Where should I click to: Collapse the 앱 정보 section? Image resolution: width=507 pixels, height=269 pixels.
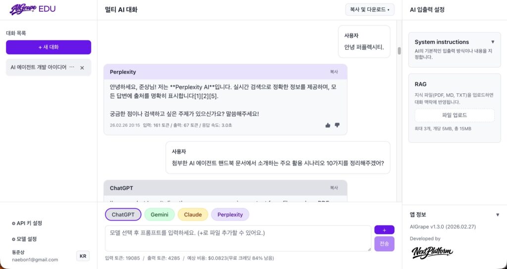(498, 215)
